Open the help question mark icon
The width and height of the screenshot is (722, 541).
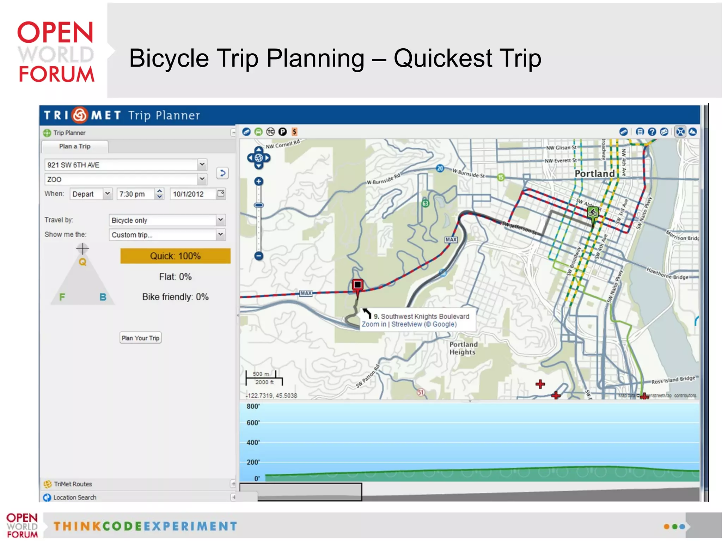click(x=652, y=132)
